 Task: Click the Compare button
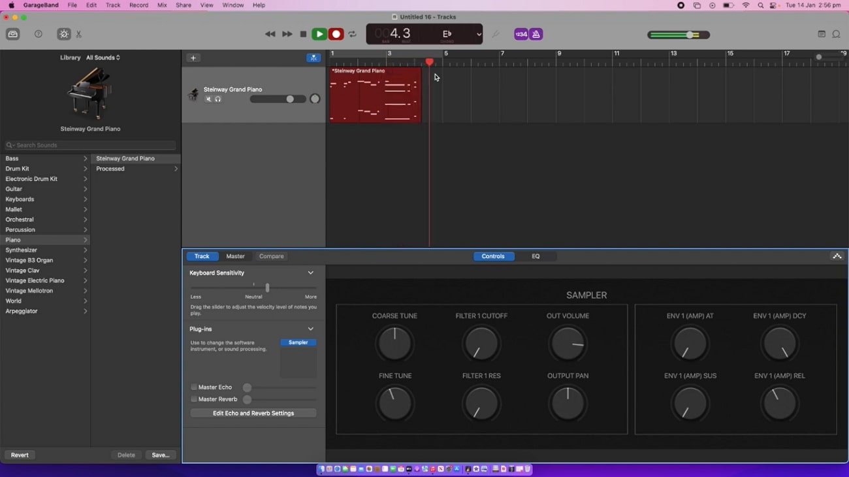pos(272,257)
